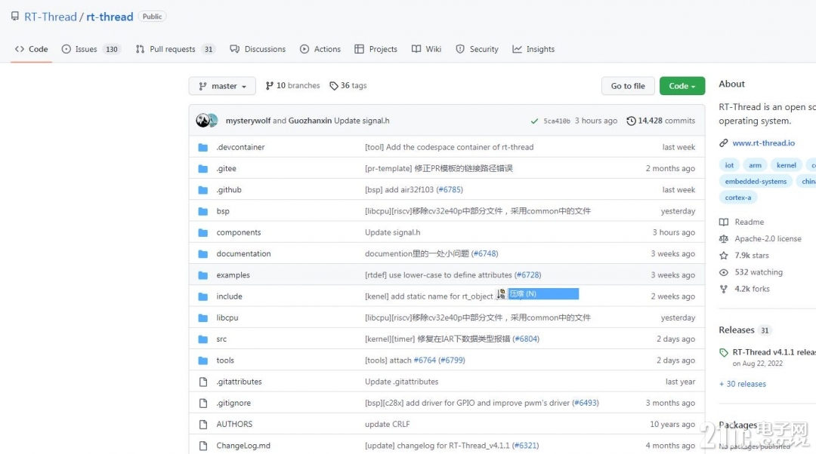Select the arm topic tag
816x454 pixels.
coord(755,165)
